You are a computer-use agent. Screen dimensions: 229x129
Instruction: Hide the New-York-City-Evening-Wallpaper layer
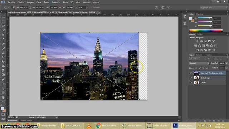(191, 73)
